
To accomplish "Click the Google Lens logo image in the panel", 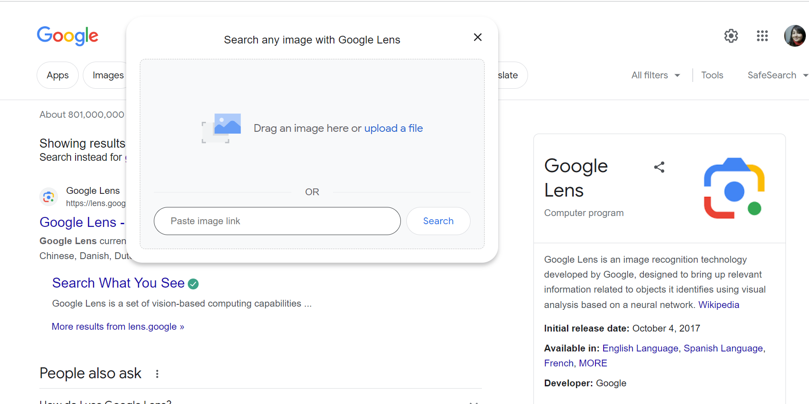I will click(x=734, y=188).
